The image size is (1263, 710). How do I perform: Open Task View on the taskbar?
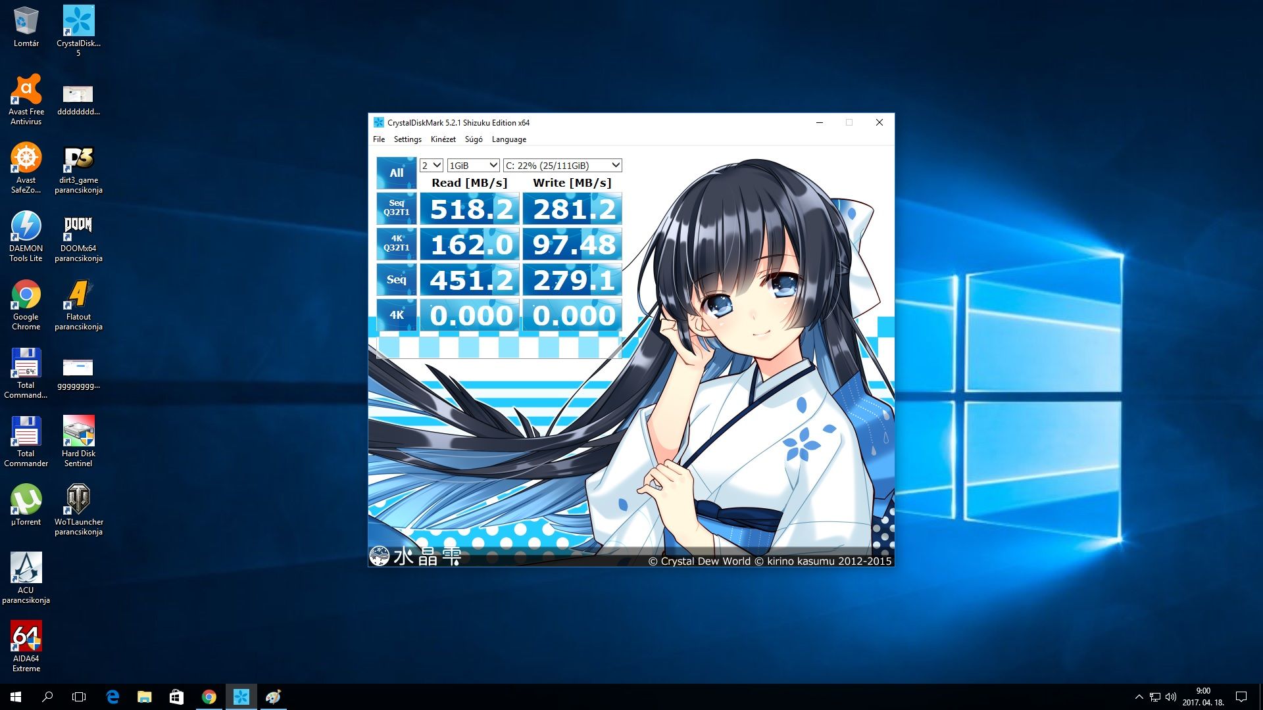(79, 697)
